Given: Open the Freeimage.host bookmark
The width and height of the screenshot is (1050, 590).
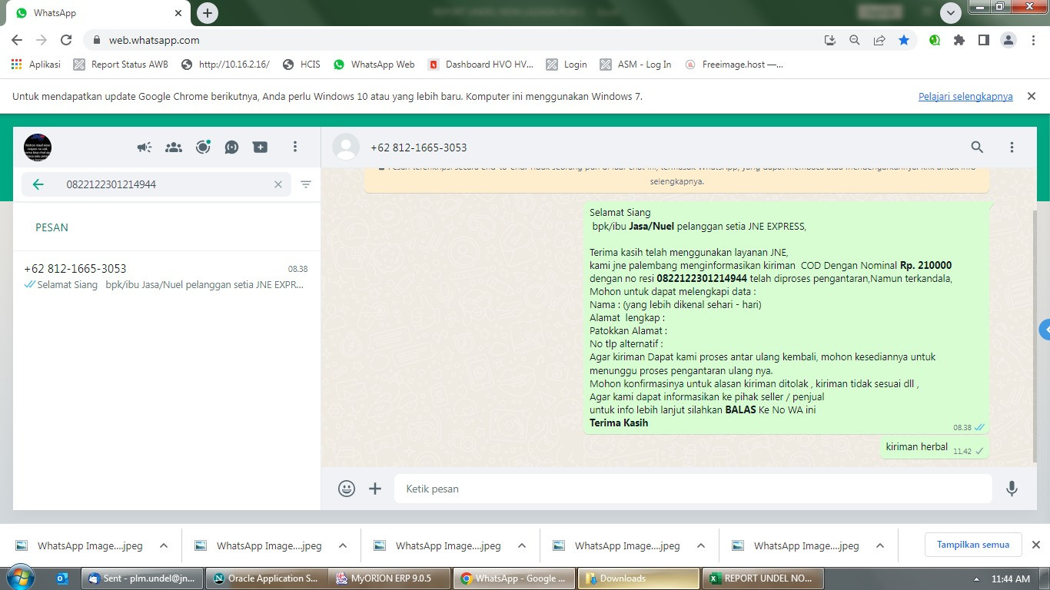Looking at the screenshot, I should [x=734, y=65].
